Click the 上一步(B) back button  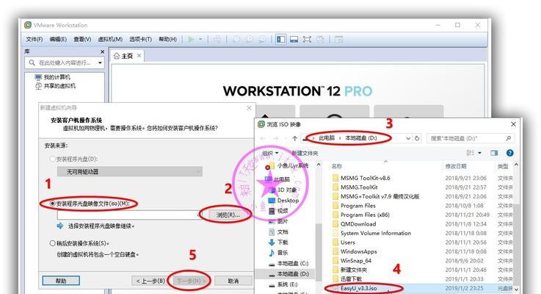[x=150, y=281]
